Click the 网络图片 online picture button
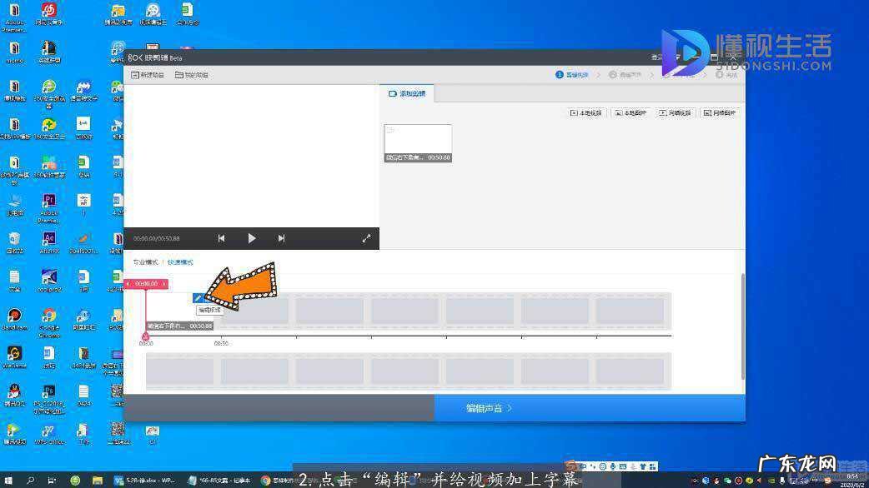 720,113
